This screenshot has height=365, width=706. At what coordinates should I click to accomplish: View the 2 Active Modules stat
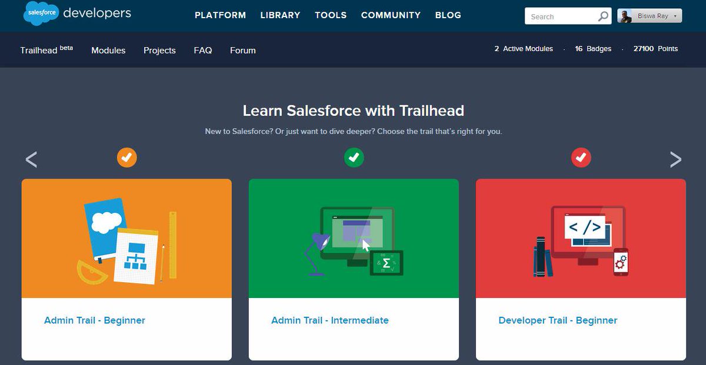[x=524, y=49]
